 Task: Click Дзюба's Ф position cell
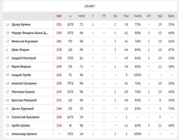pyautogui.click(x=70, y=125)
